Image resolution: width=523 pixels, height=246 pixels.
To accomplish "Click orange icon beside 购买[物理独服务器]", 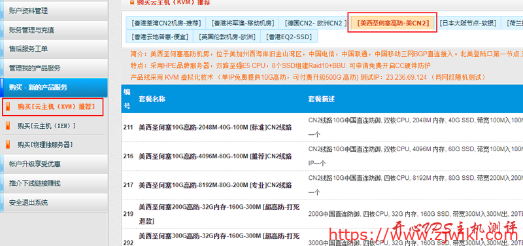I will [x=8, y=145].
